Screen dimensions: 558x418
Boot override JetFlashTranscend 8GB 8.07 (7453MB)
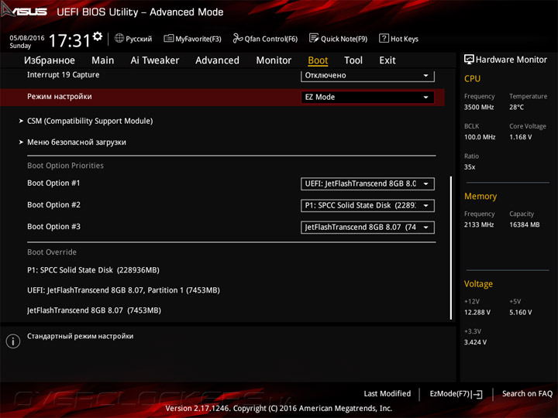pyautogui.click(x=94, y=310)
